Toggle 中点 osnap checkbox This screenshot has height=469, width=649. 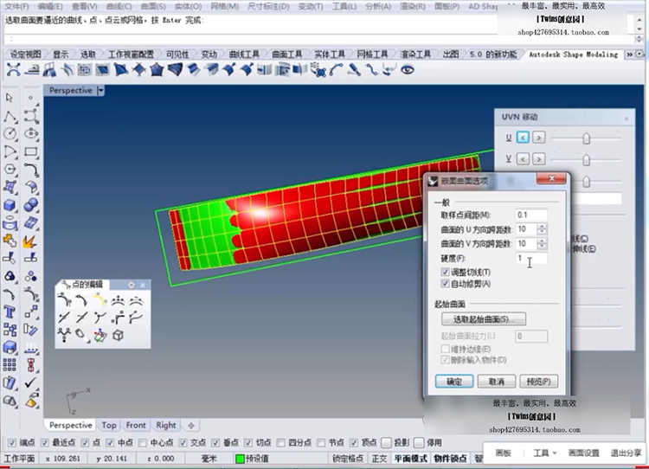[109, 442]
